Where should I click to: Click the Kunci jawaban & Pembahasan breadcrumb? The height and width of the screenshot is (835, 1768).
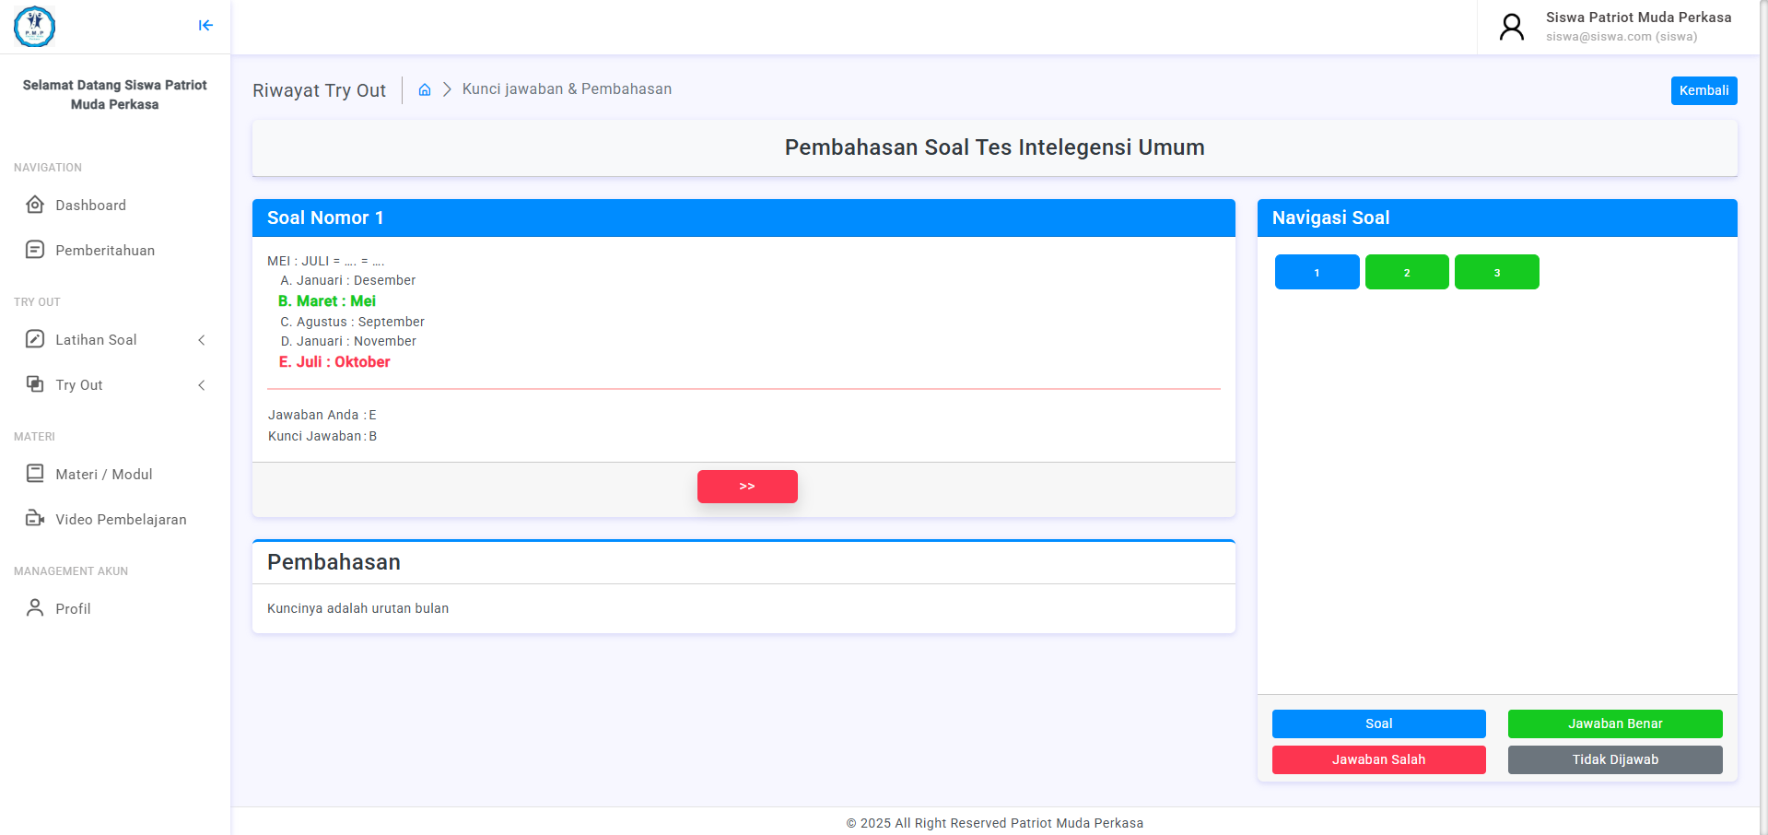point(567,89)
